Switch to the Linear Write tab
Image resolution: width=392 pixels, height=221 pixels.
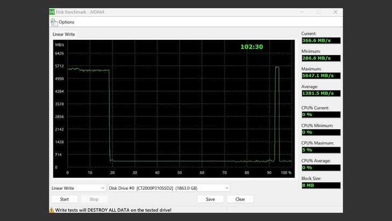pos(64,34)
